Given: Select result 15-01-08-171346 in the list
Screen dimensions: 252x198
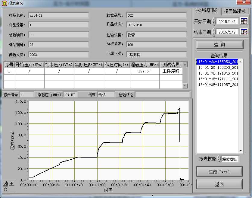Looking at the screenshot, I should pyautogui.click(x=218, y=73).
